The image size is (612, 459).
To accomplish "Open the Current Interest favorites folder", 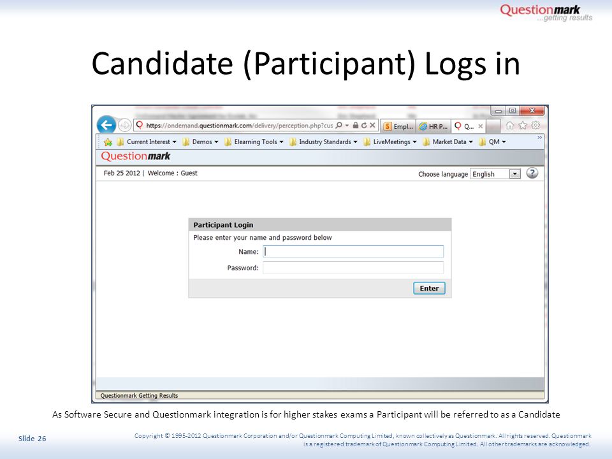I will click(147, 142).
